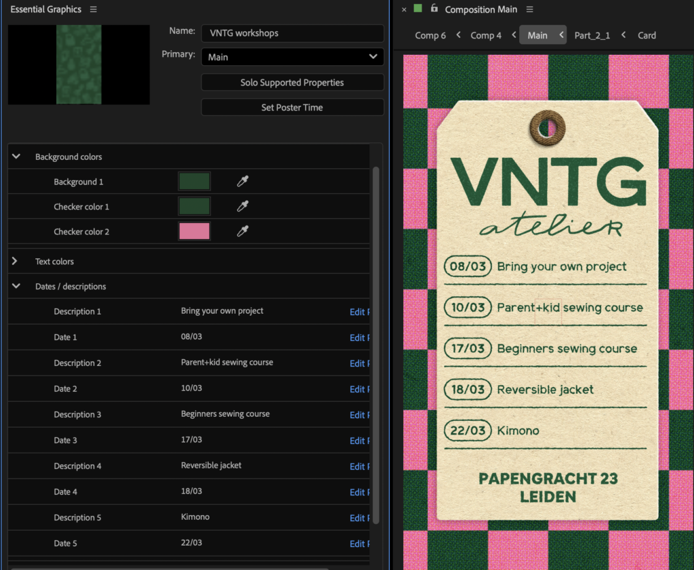The width and height of the screenshot is (694, 570).
Task: Toggle the lock icon on Composition Main panel
Action: (x=434, y=9)
